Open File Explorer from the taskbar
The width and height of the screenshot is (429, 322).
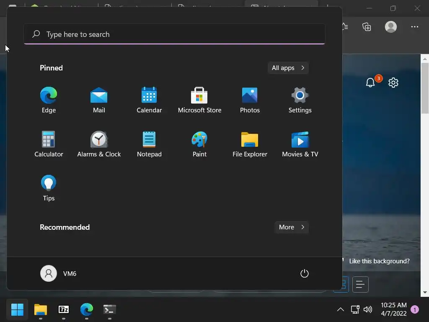41,310
